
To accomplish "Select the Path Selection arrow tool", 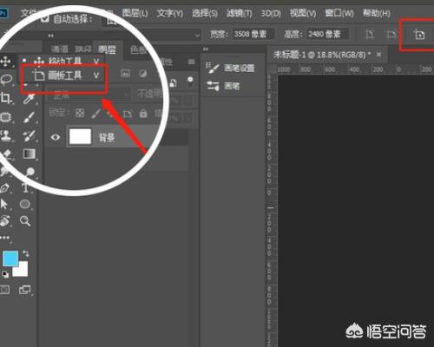I will 4,204.
